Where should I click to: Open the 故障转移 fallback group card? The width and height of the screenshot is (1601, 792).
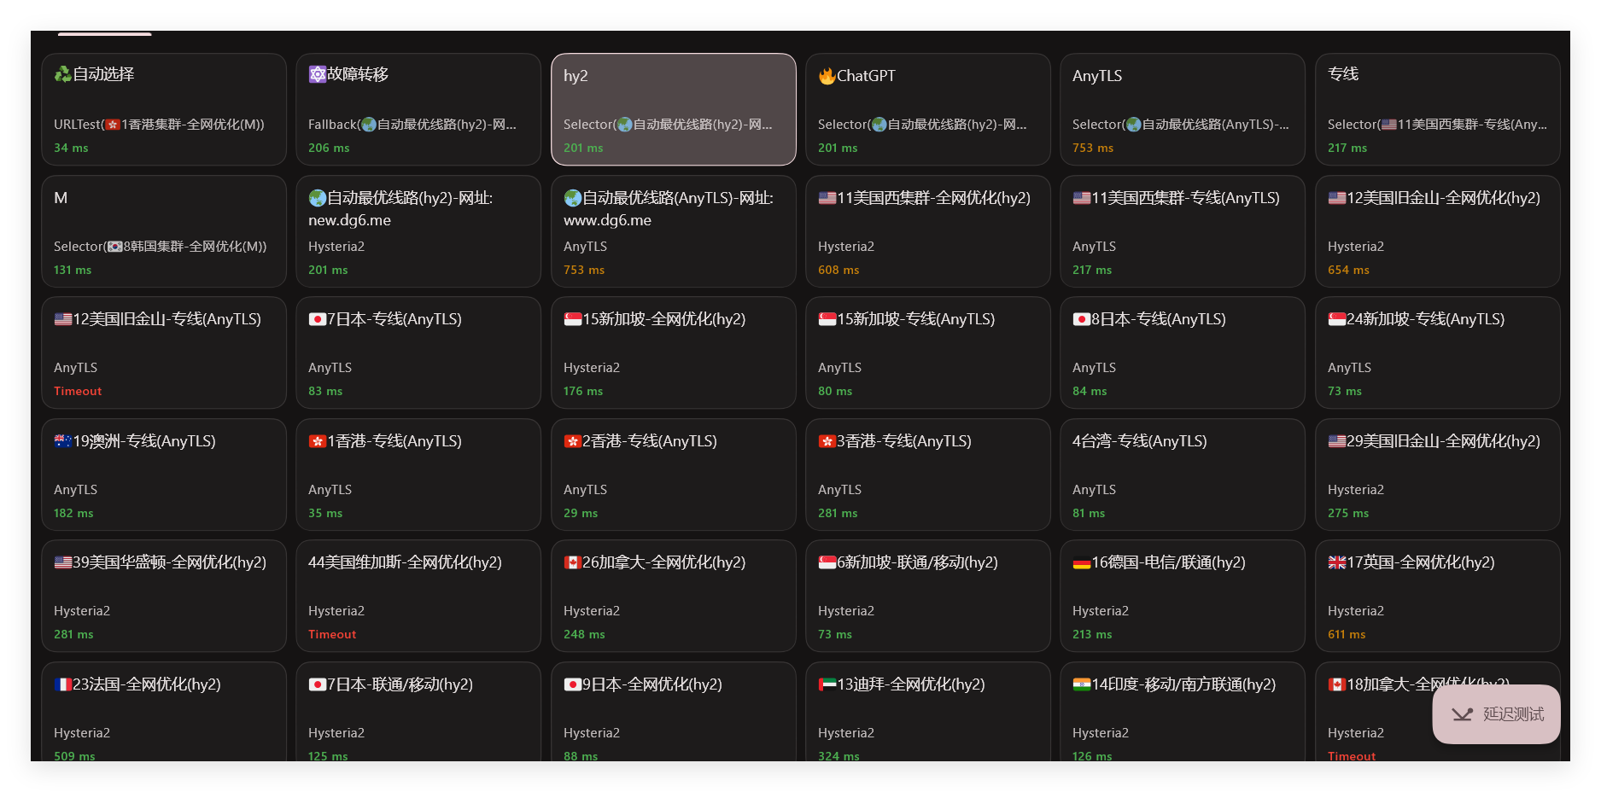418,109
